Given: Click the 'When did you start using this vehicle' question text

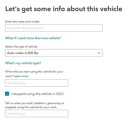Looking at the screenshot, I should 34,74.
